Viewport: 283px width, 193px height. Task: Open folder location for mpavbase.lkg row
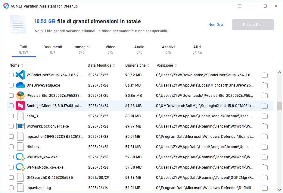point(265,188)
